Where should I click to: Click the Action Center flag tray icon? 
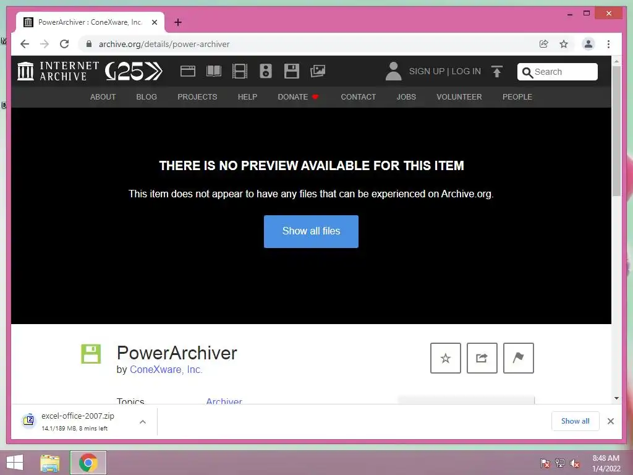tap(545, 463)
